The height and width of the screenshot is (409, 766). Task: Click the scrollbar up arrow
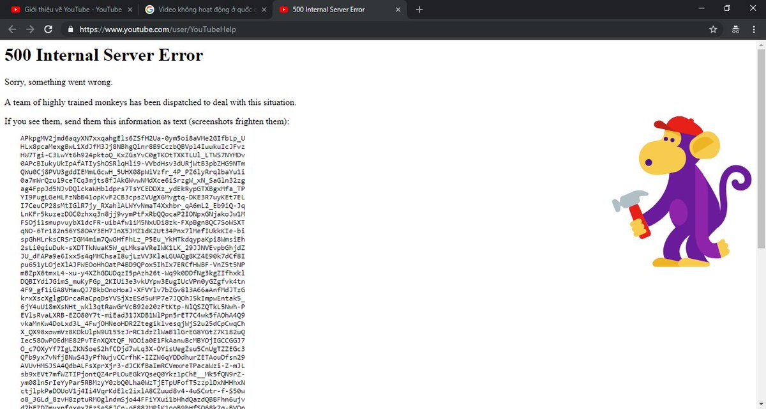(x=760, y=44)
